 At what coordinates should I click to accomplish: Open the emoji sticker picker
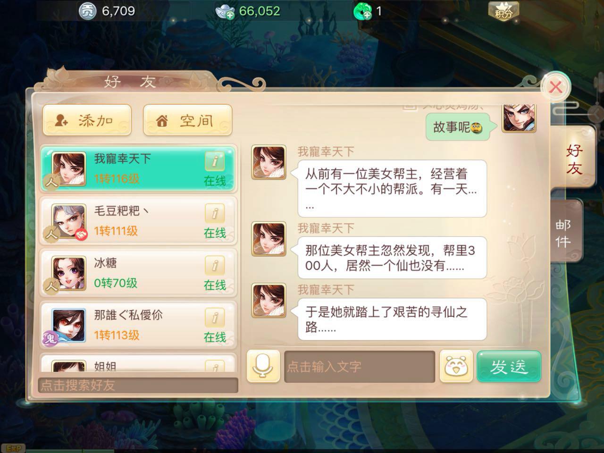(x=456, y=366)
